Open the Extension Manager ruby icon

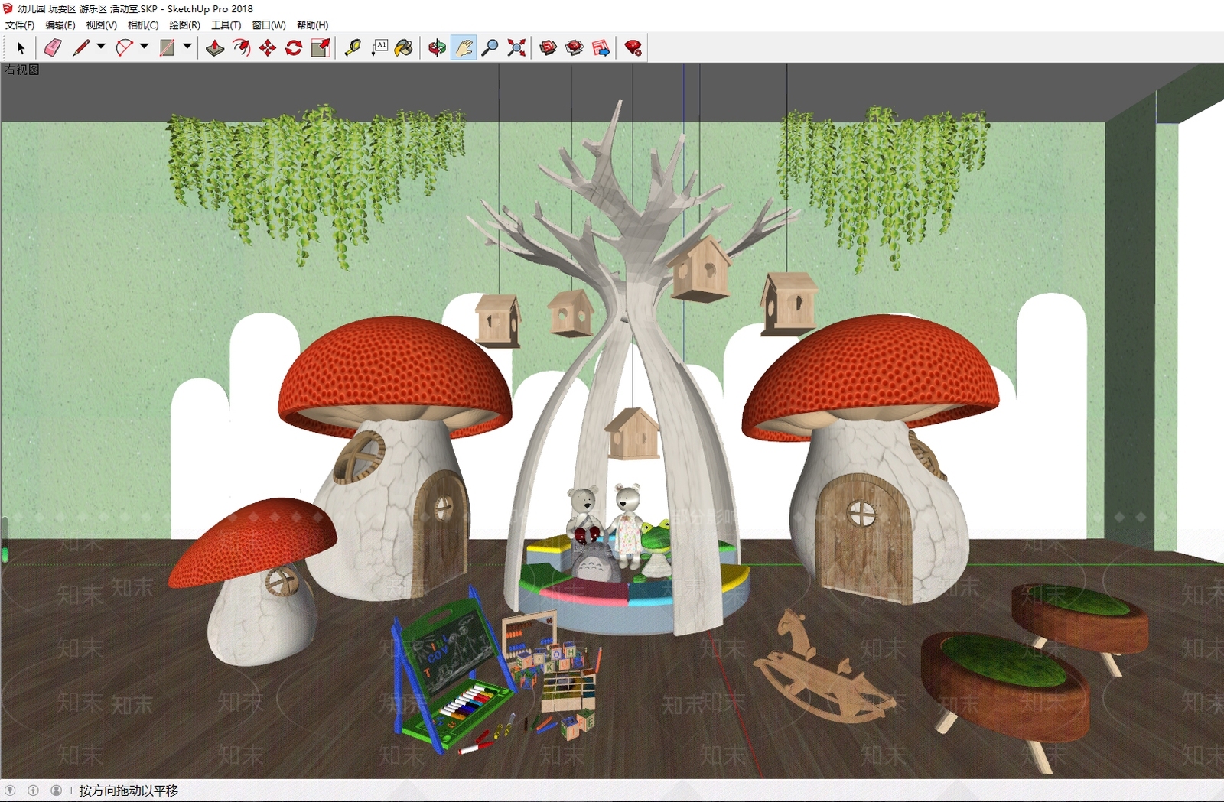point(633,48)
